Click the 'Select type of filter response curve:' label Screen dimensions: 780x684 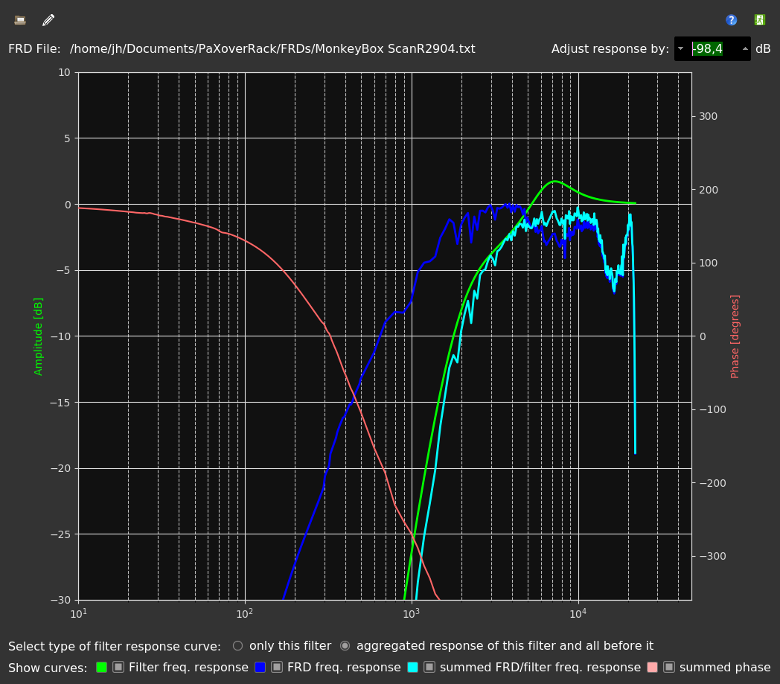115,646
